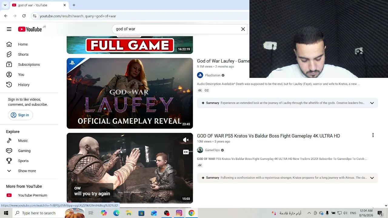Open the taskbar weather widget
The height and width of the screenshot is (218, 388).
coord(286,213)
